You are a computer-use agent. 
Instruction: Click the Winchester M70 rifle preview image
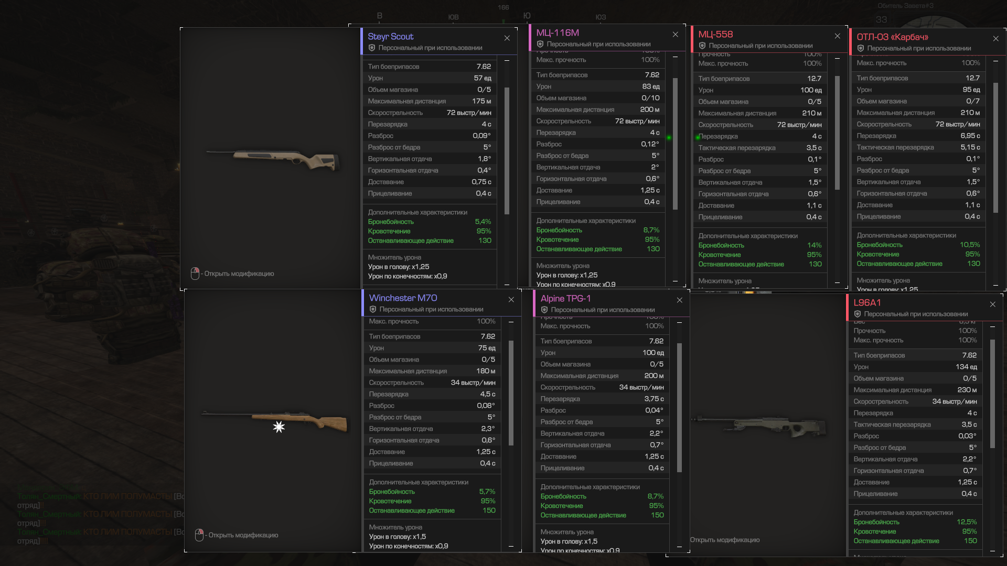(274, 421)
